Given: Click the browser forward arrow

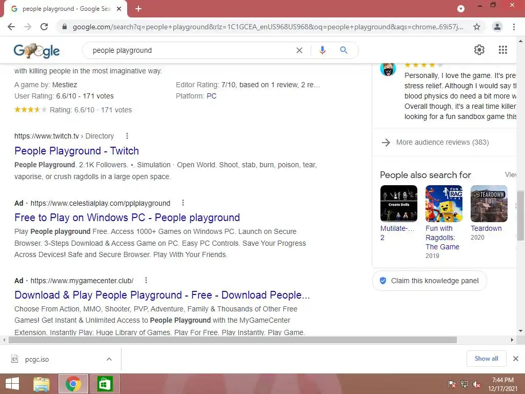Looking at the screenshot, I should point(28,27).
